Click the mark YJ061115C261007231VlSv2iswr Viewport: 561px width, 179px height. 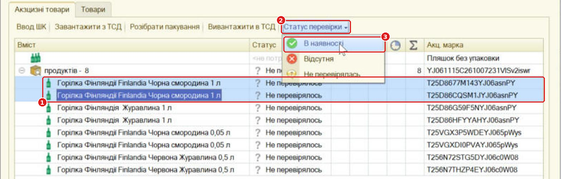(x=479, y=71)
